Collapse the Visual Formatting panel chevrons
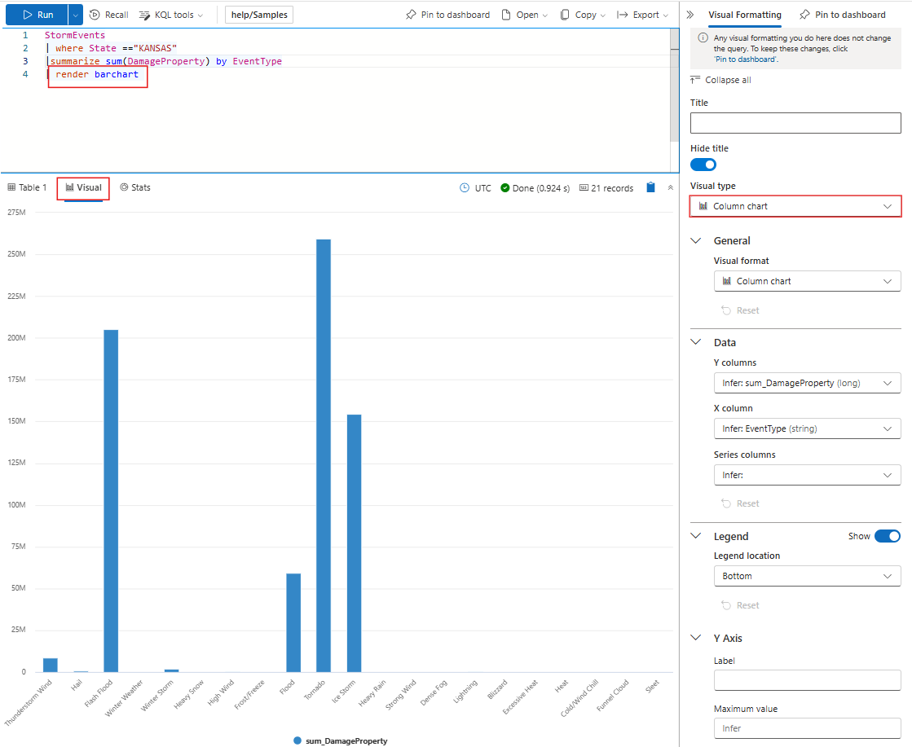 click(x=690, y=15)
